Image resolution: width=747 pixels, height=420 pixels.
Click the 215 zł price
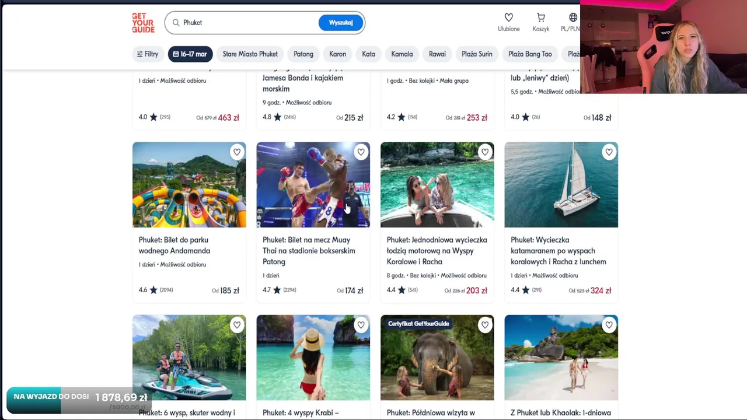coord(354,118)
